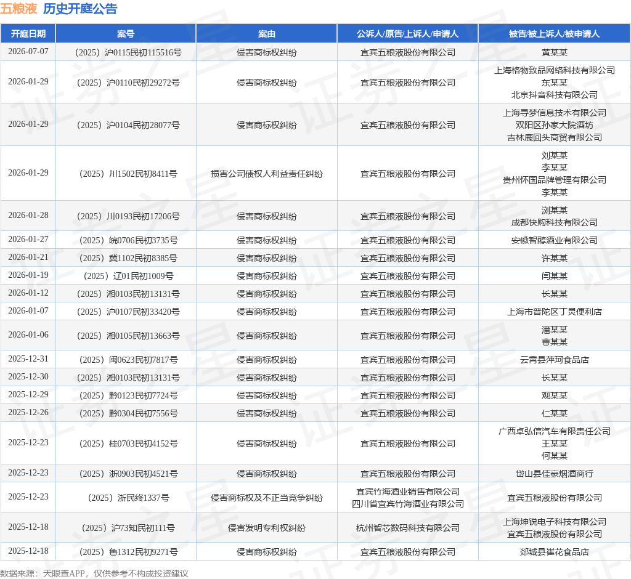
Task: Click defendant 东某某
Action: click(554, 83)
